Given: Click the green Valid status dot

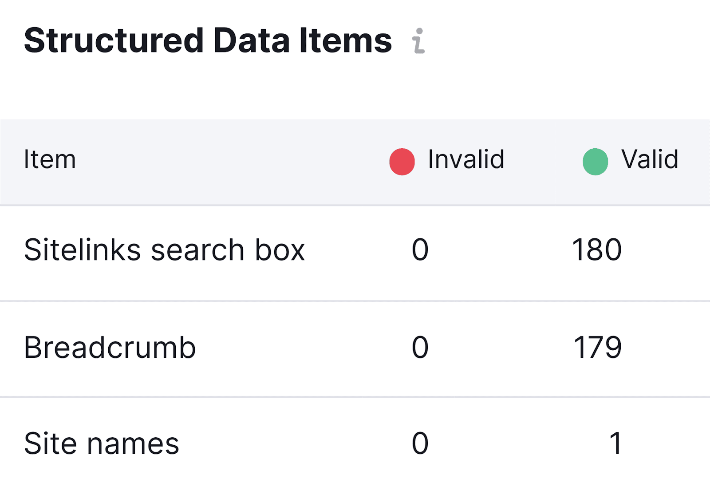Looking at the screenshot, I should pyautogui.click(x=595, y=162).
